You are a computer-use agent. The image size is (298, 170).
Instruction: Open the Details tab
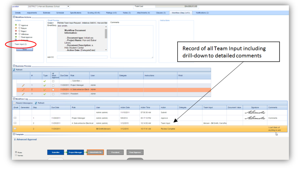pyautogui.click(x=18, y=13)
